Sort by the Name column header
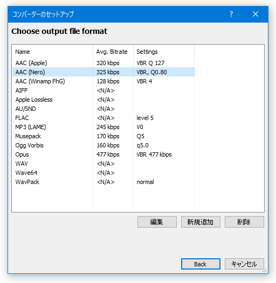The image size is (276, 283). [x=52, y=52]
